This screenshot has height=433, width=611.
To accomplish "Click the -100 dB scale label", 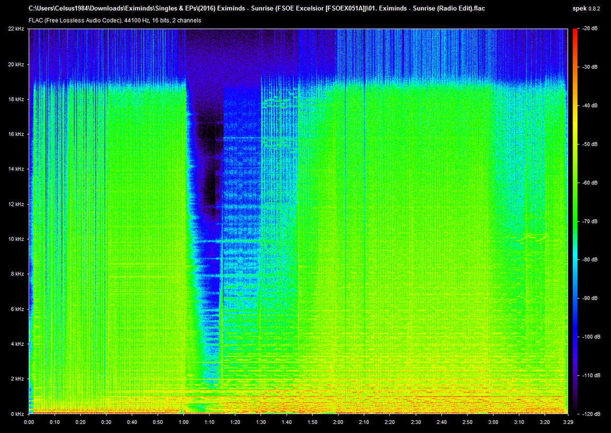I will point(591,337).
